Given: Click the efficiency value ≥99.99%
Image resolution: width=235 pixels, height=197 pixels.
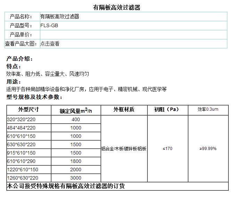Looking at the screenshot, I should (x=208, y=149).
